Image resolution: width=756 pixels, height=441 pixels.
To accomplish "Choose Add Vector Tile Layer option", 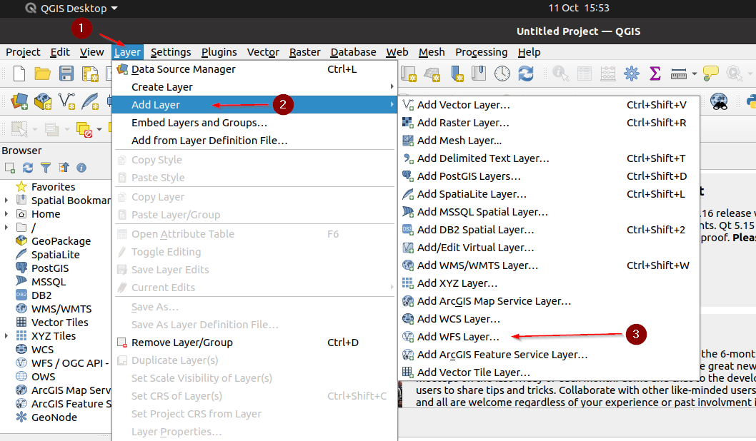I will tap(549, 372).
